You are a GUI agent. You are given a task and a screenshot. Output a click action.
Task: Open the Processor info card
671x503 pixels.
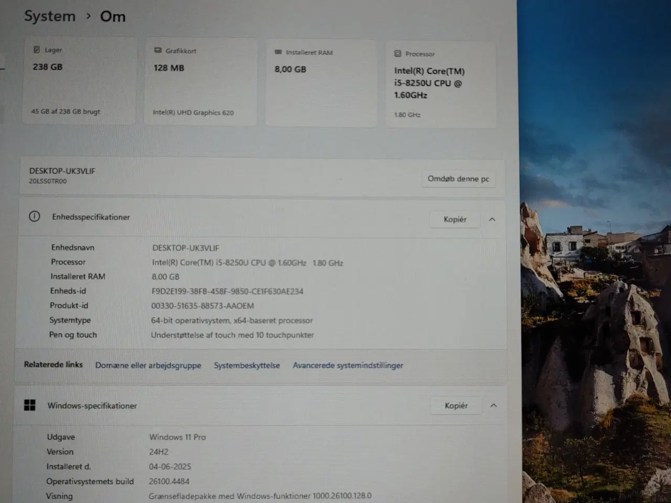441,85
